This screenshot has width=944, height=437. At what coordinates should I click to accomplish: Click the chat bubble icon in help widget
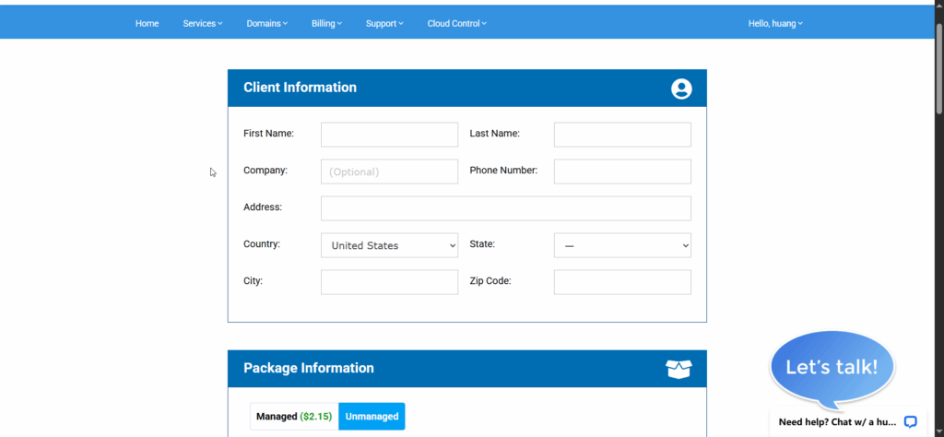(x=910, y=421)
